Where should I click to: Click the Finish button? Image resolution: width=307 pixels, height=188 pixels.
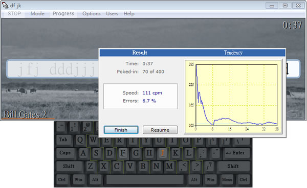point(121,130)
